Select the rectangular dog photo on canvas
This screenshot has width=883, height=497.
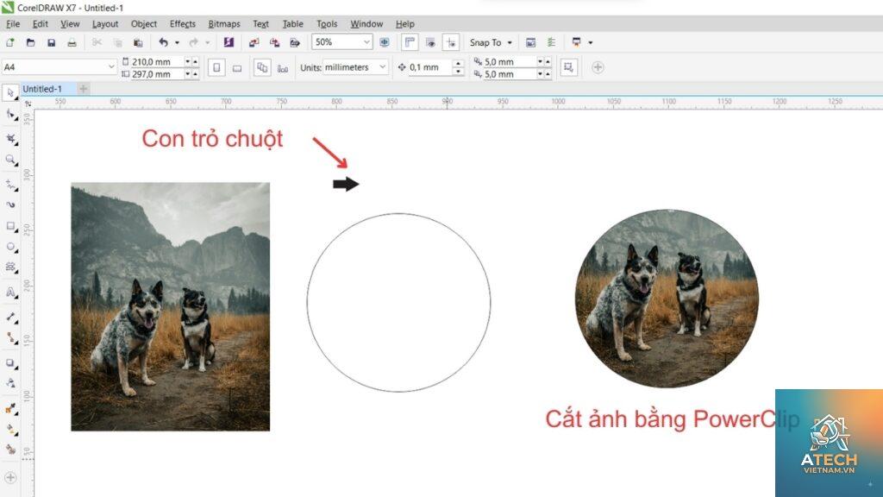pyautogui.click(x=171, y=306)
